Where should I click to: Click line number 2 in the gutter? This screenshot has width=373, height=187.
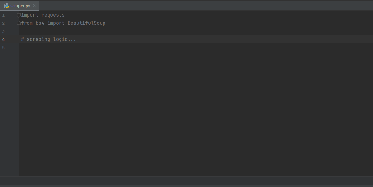tap(3, 23)
